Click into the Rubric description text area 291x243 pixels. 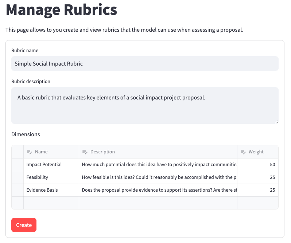[145, 105]
